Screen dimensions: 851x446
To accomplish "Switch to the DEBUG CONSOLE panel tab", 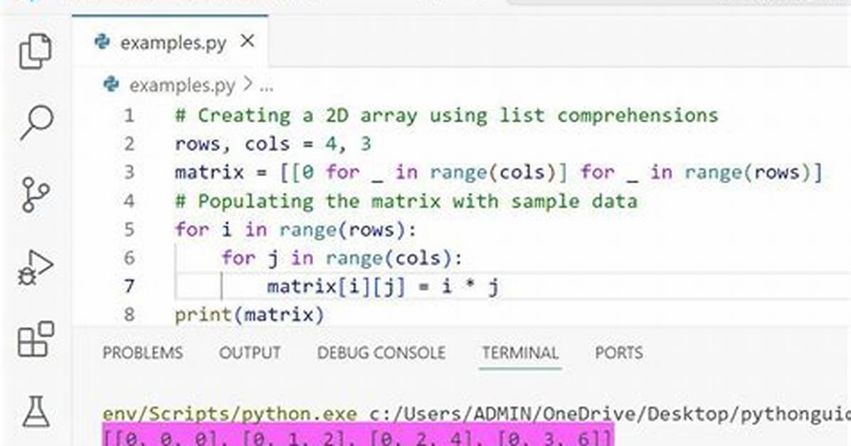I will 381,353.
